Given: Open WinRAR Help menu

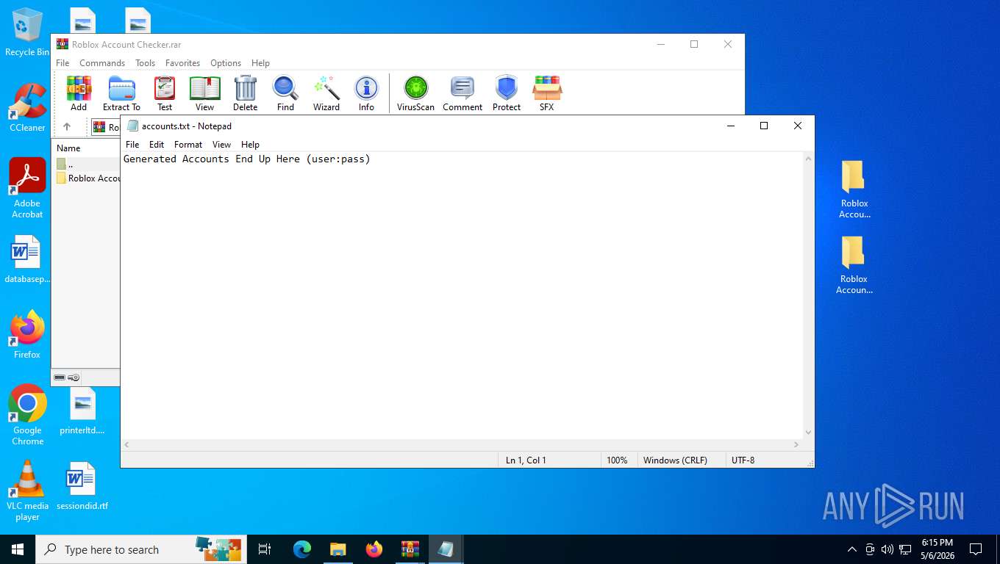Looking at the screenshot, I should click(x=260, y=63).
